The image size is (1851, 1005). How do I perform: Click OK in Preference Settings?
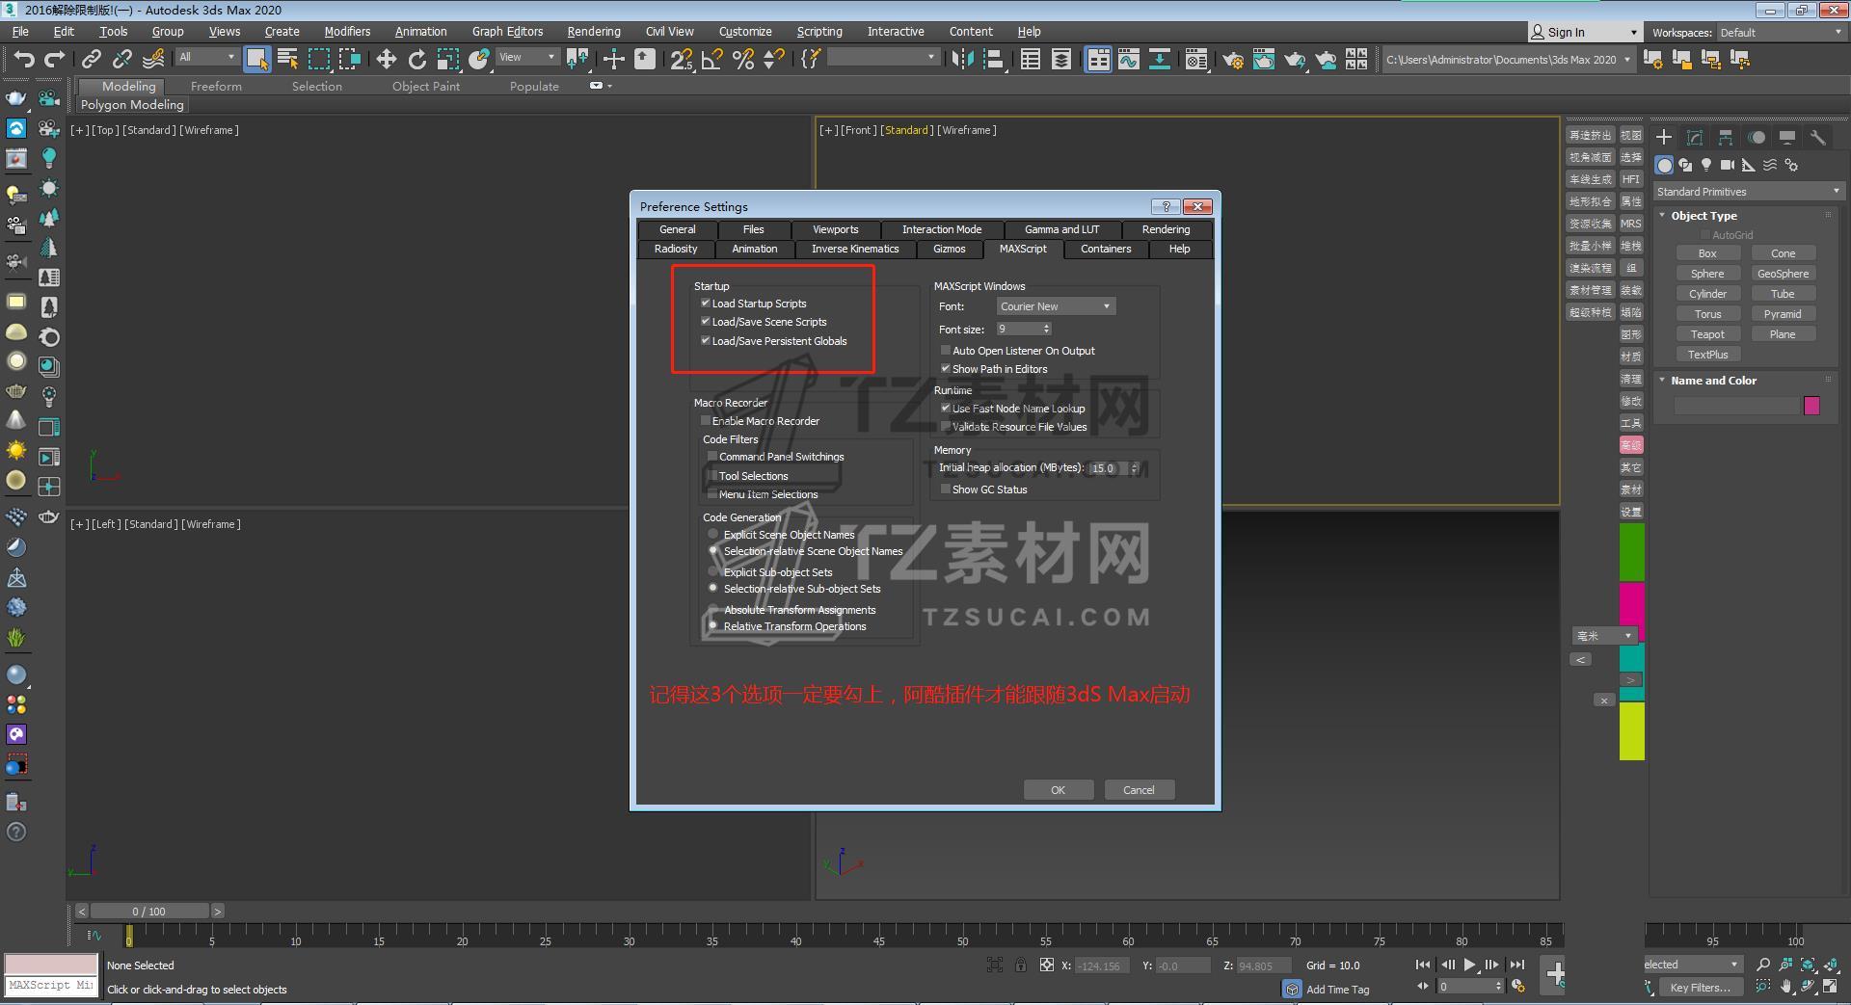[x=1058, y=790]
